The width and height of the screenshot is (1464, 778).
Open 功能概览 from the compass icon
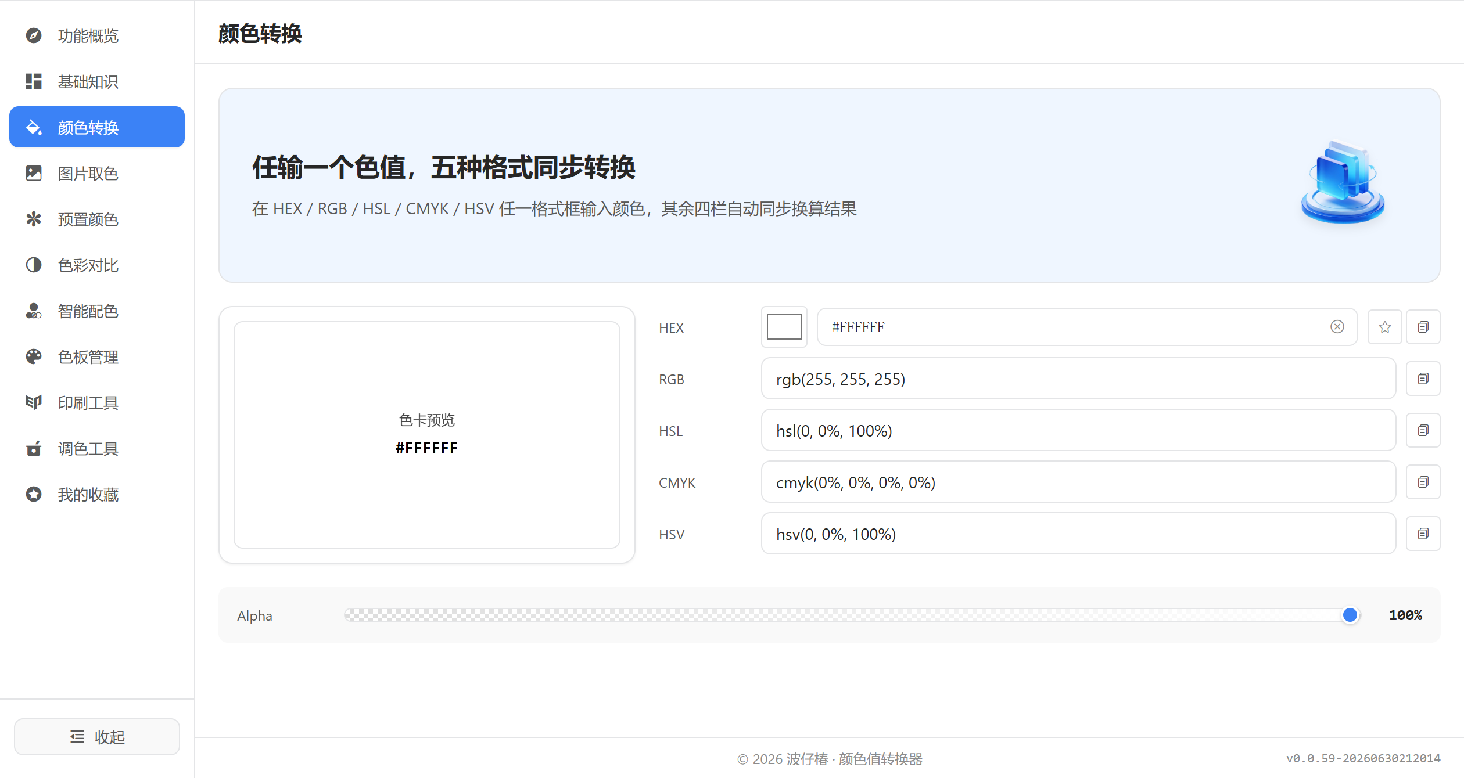34,35
